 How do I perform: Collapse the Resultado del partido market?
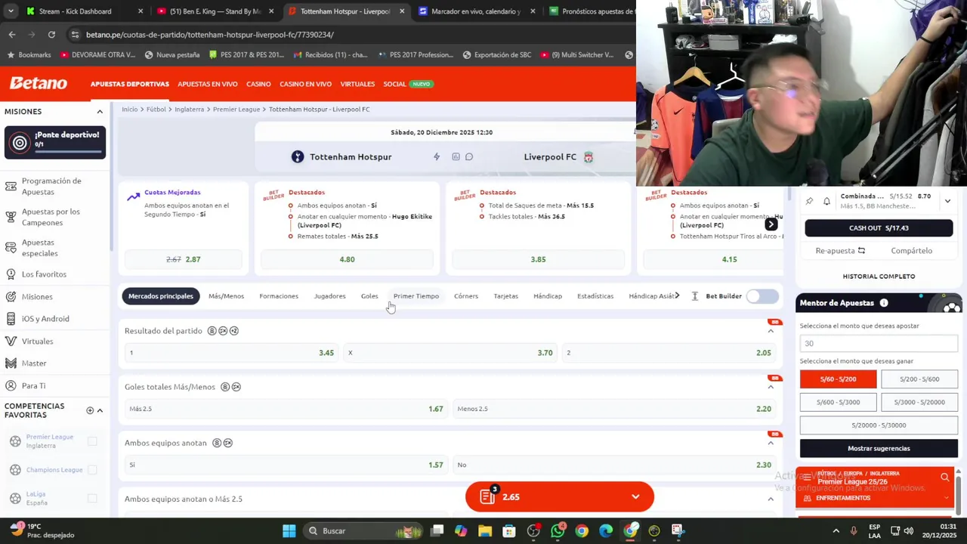[x=771, y=331]
